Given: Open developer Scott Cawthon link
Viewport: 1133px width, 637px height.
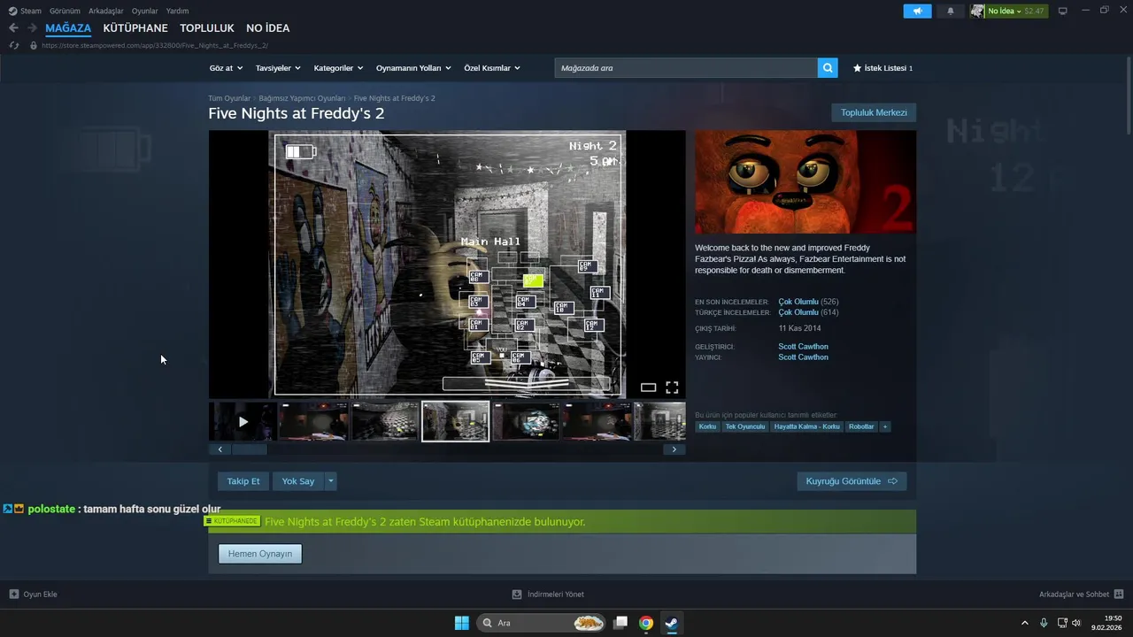Looking at the screenshot, I should (x=803, y=347).
